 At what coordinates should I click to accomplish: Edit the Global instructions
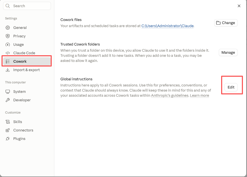(x=231, y=87)
